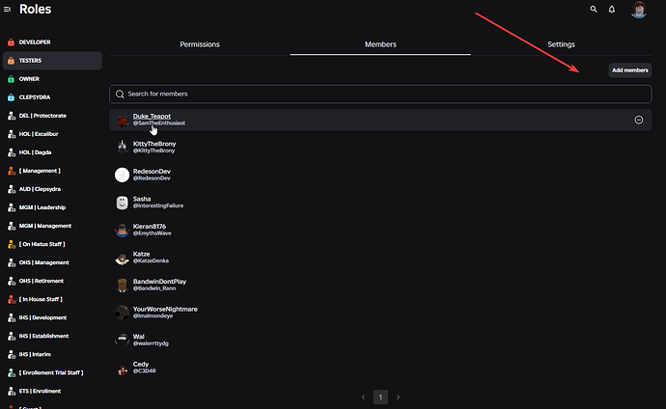Click @SamTheEnthusiast username text
The width and height of the screenshot is (666, 409).
click(159, 123)
